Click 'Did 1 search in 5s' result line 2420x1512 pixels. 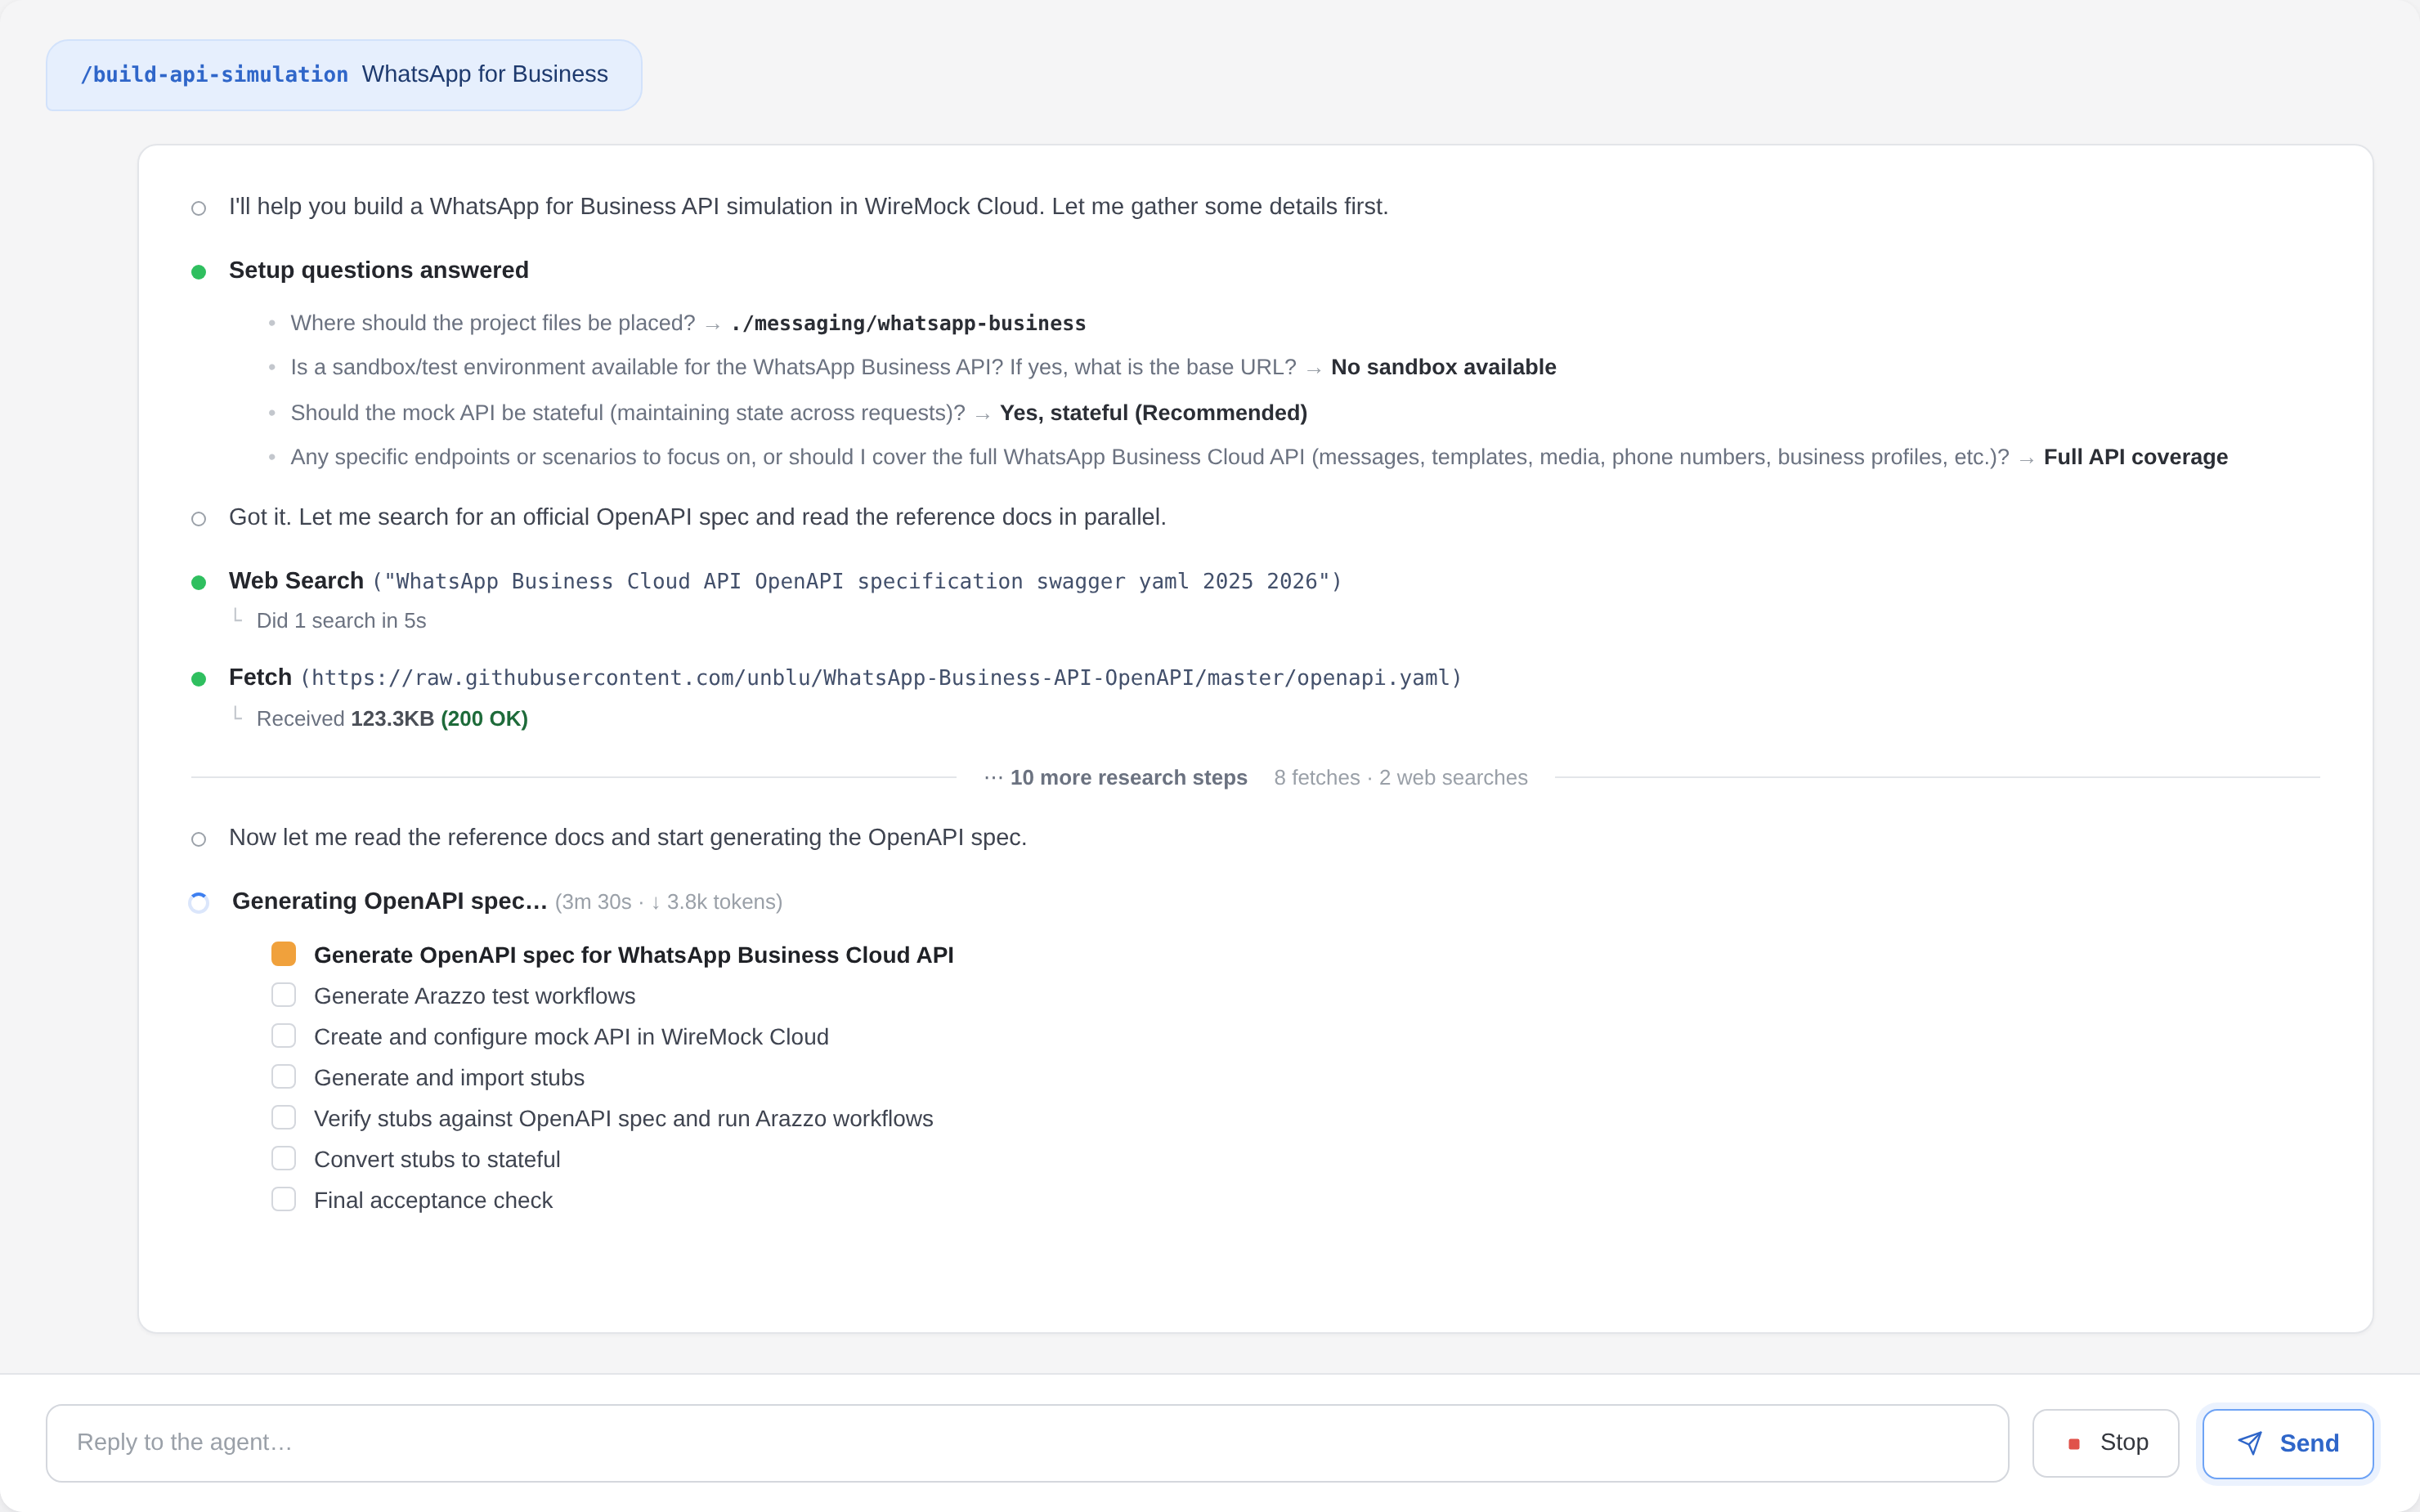pyautogui.click(x=341, y=621)
